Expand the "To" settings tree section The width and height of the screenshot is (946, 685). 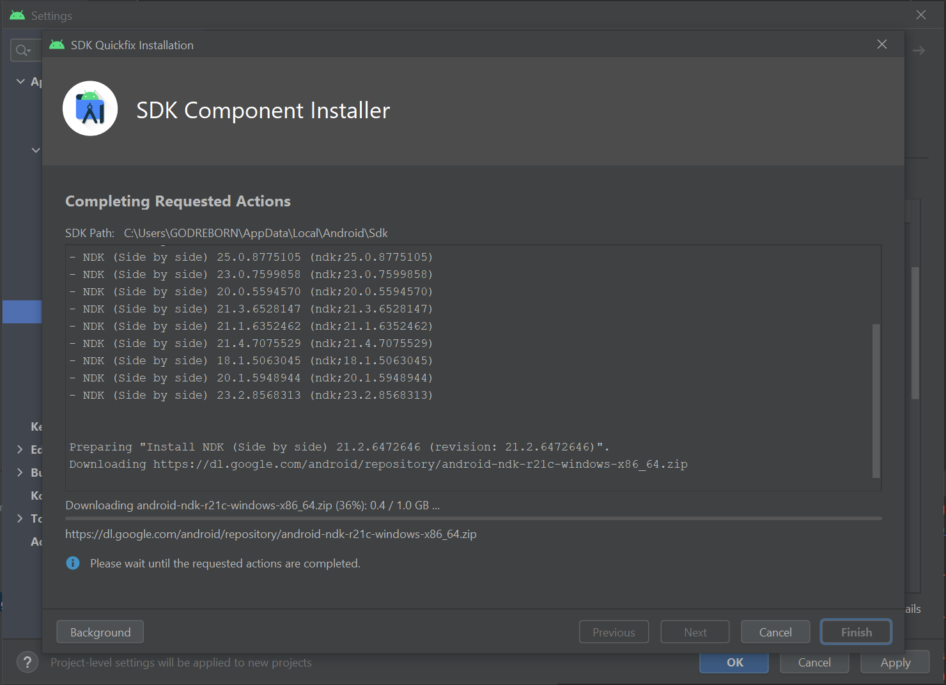click(x=20, y=518)
